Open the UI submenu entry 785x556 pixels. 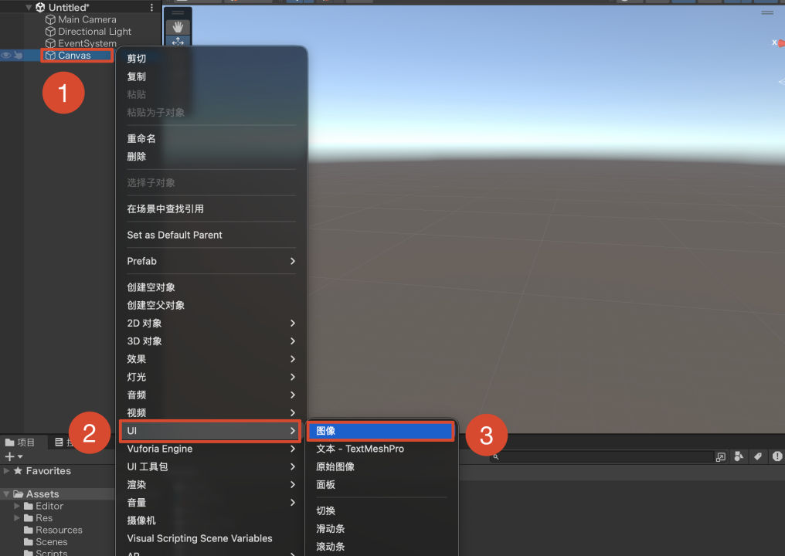click(211, 431)
